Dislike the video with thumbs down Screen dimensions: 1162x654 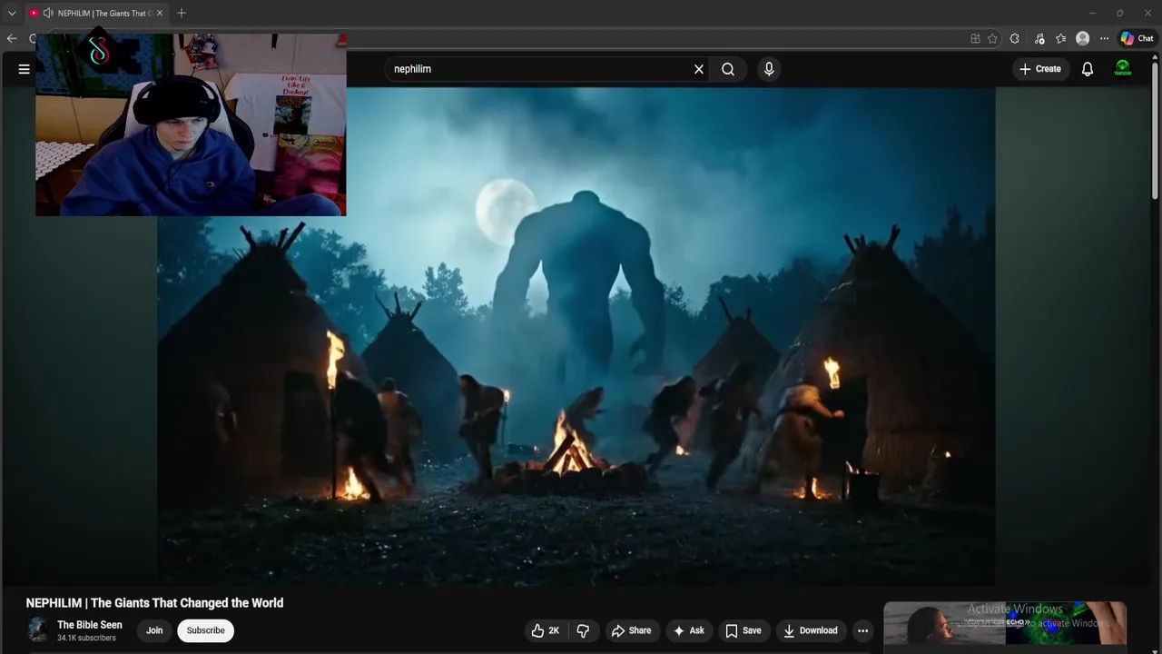[584, 630]
